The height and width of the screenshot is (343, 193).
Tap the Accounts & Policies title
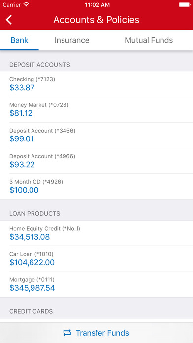point(96,20)
